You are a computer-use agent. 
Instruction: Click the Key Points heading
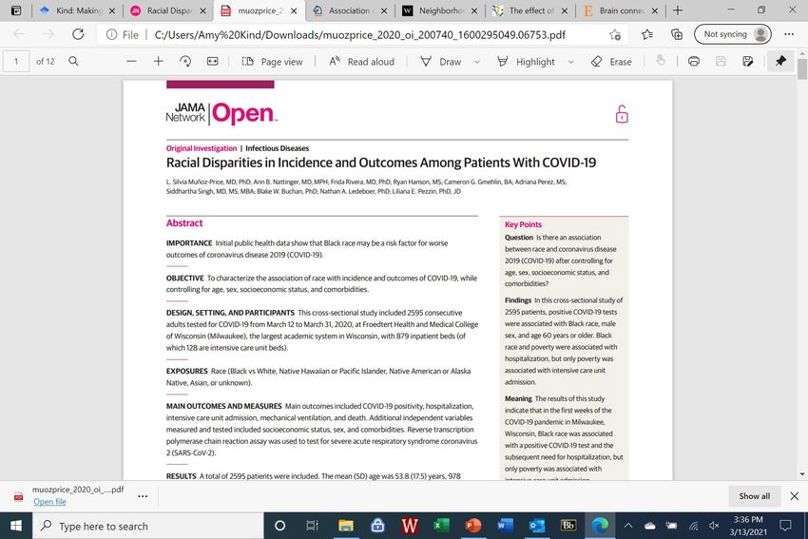coord(523,224)
